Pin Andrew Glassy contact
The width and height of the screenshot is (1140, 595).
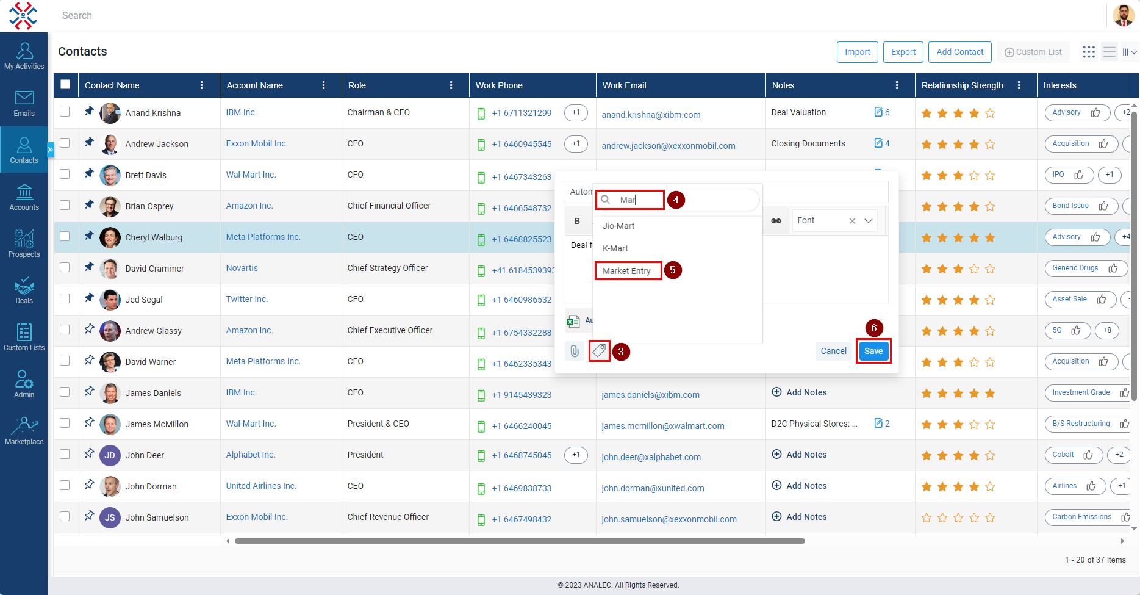point(89,329)
